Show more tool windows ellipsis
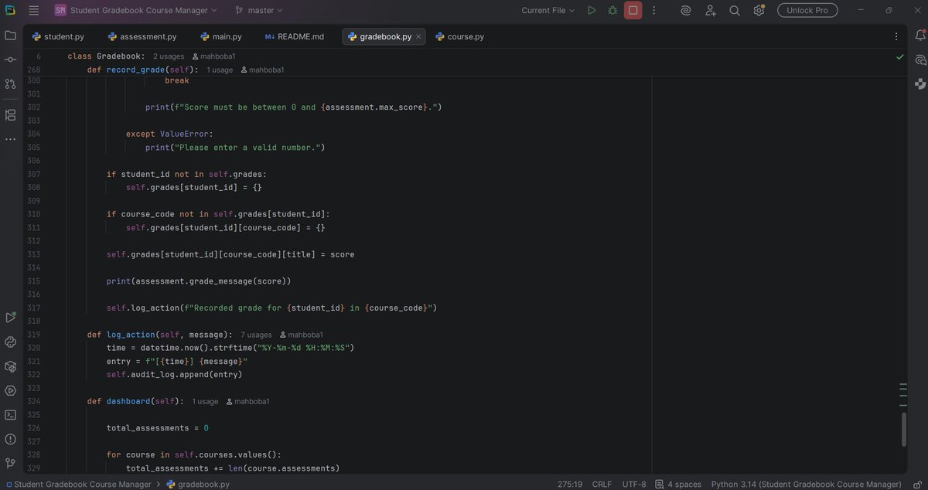This screenshot has width=928, height=490. point(10,138)
